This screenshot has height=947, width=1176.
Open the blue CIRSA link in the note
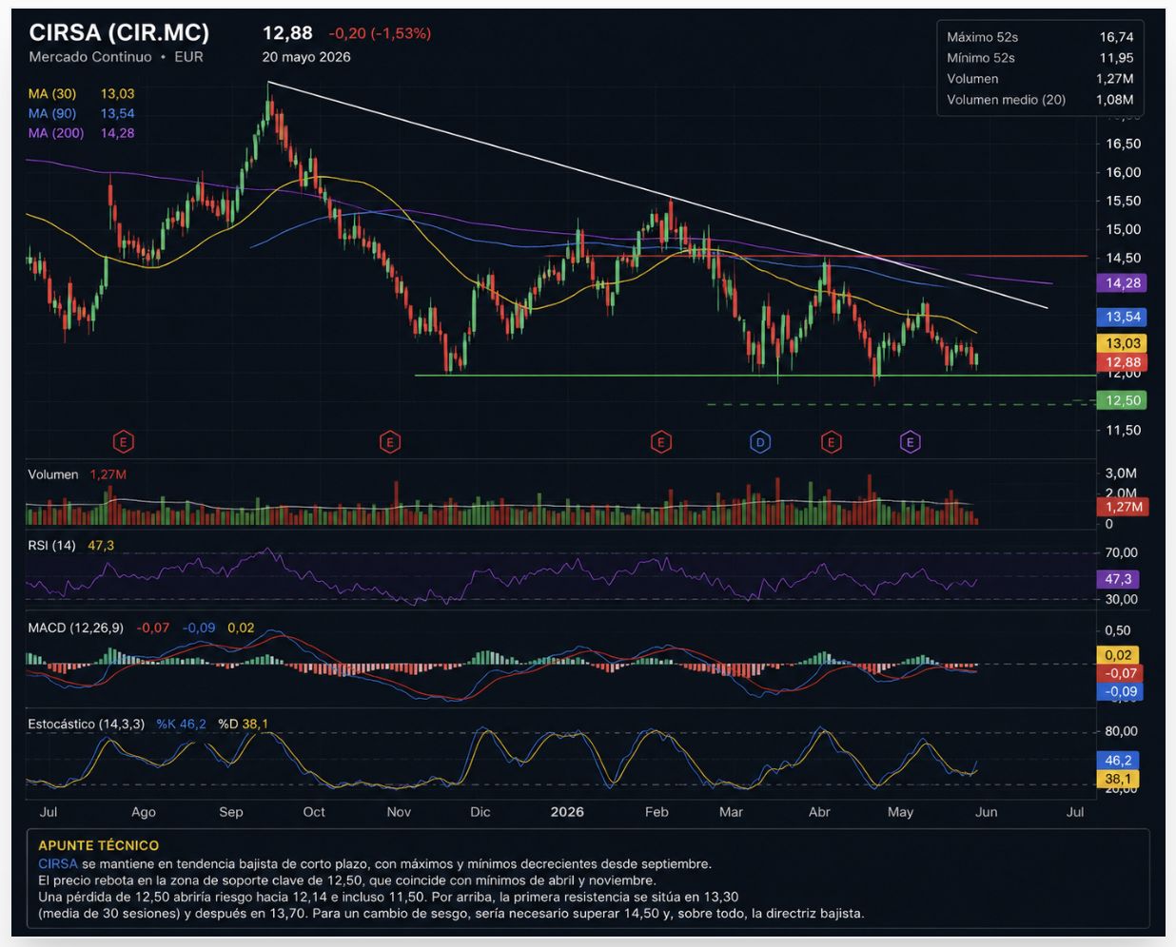click(58, 864)
